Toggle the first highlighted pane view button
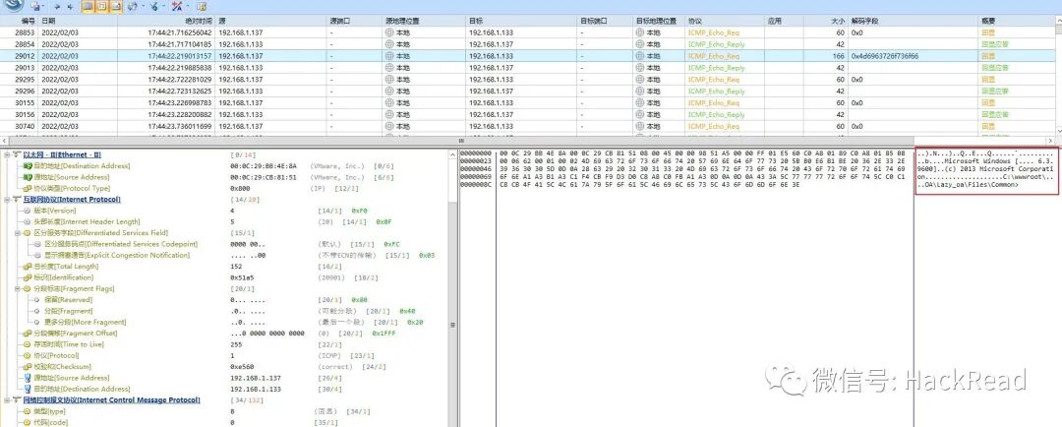Screen dimensions: 1062x427 88,7
